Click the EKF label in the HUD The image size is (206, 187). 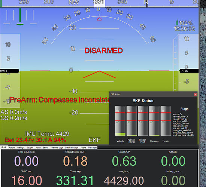click(95, 140)
